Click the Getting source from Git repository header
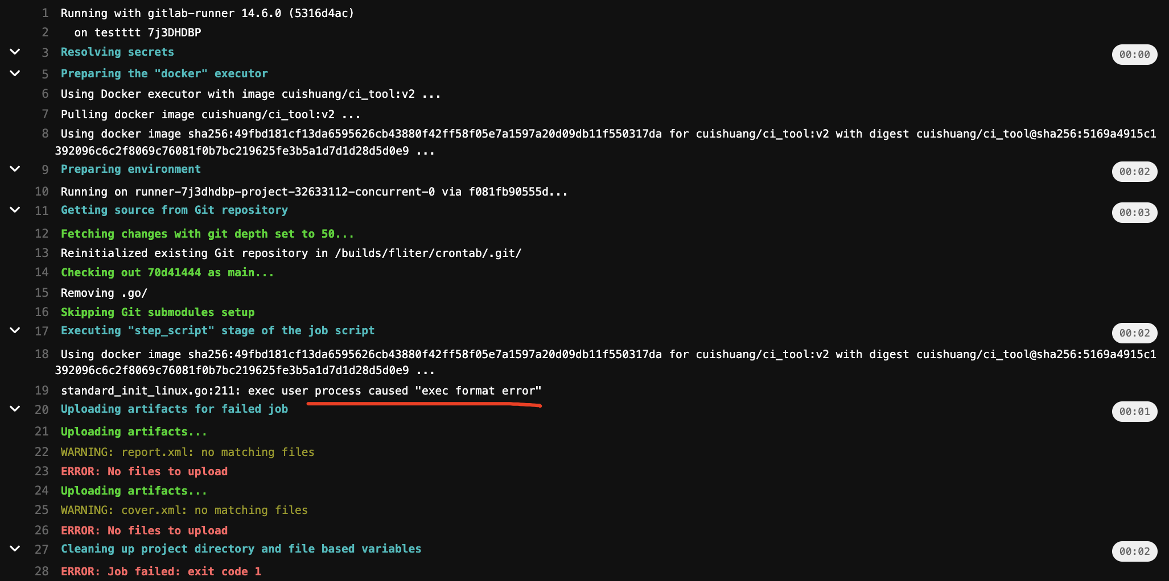 point(174,210)
